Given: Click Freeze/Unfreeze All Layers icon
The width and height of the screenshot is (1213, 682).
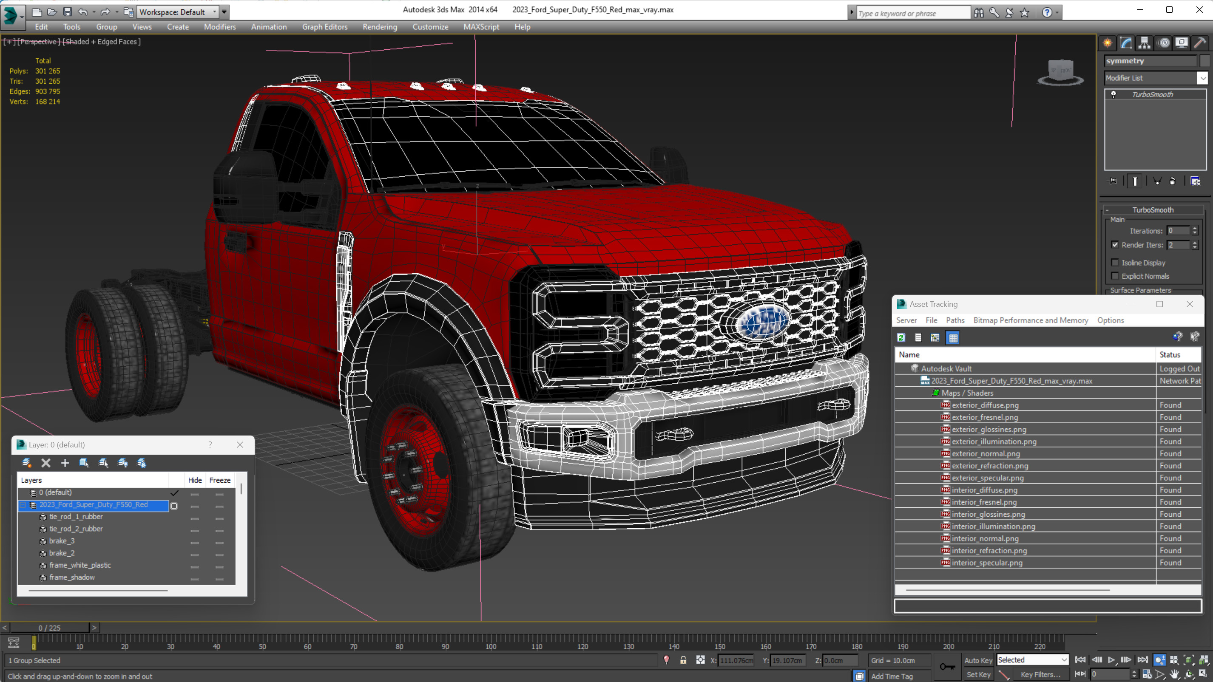Looking at the screenshot, I should (x=142, y=463).
